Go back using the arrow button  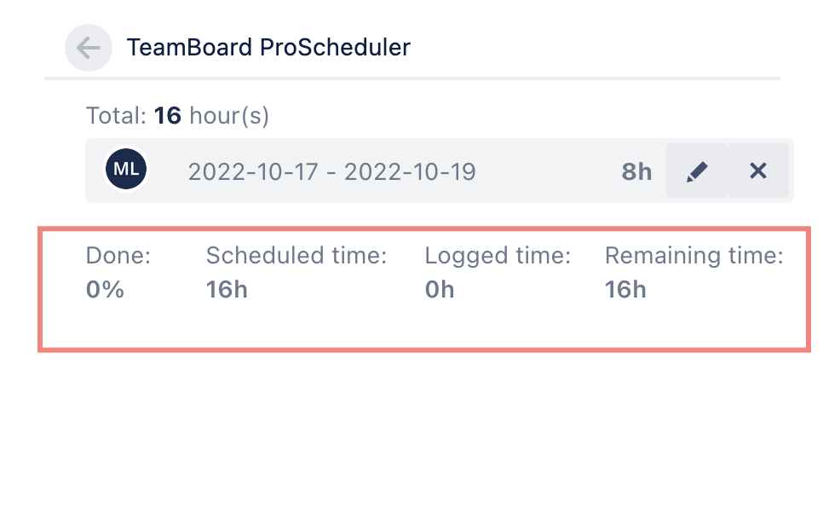[89, 48]
